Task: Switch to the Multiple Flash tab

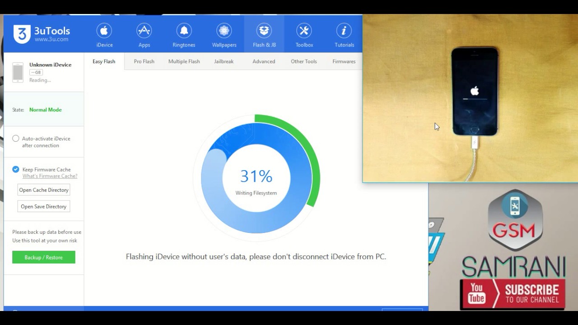Action: [184, 61]
